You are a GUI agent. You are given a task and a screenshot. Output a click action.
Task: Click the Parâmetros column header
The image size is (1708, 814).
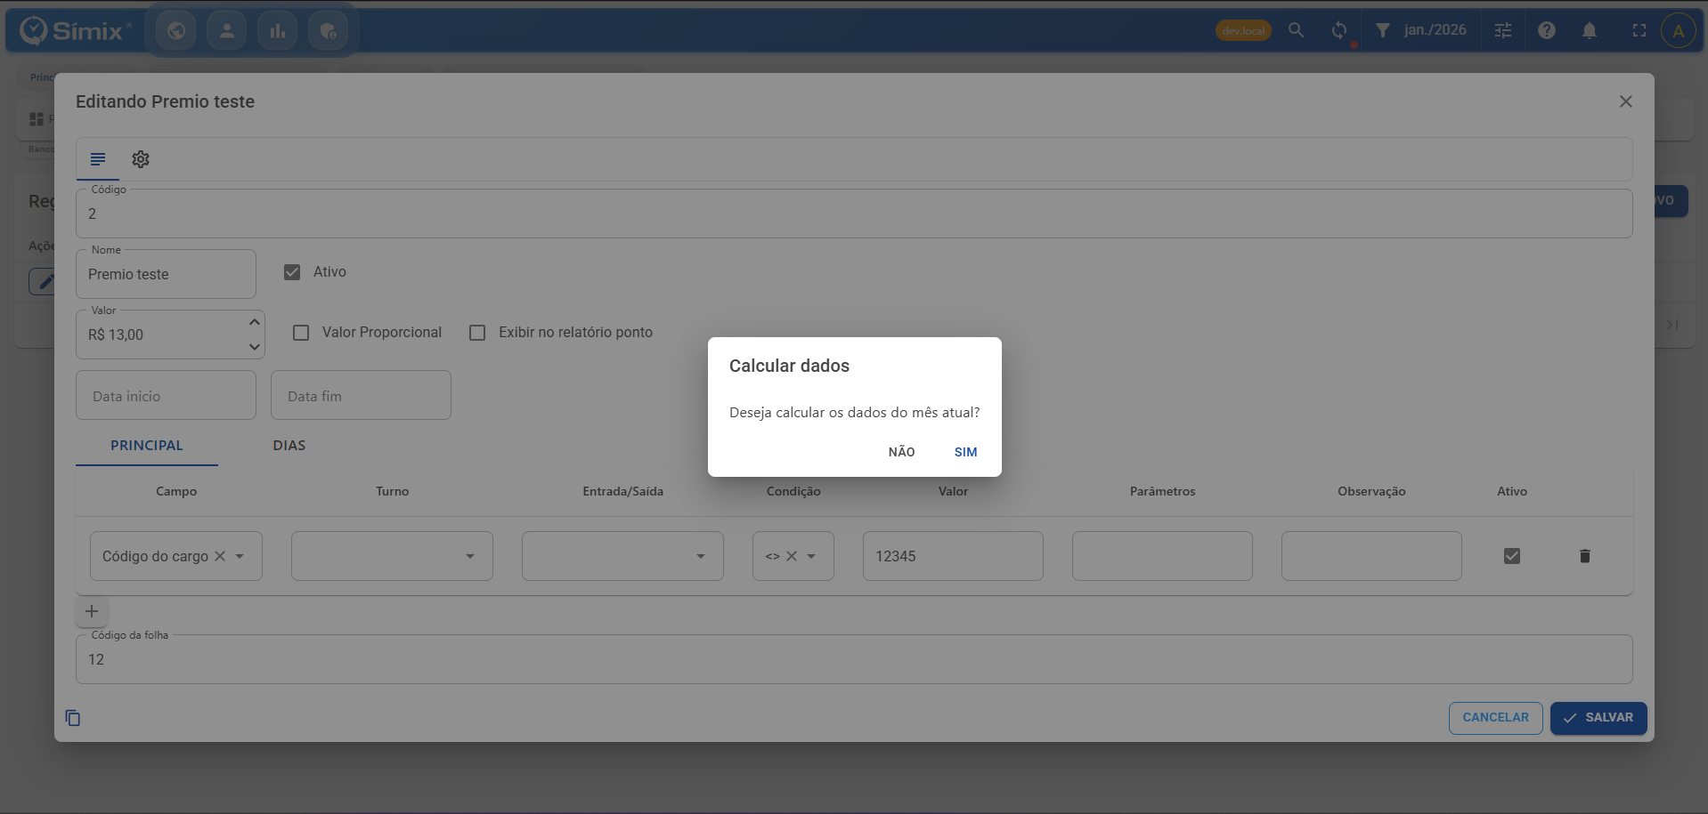coord(1163,491)
